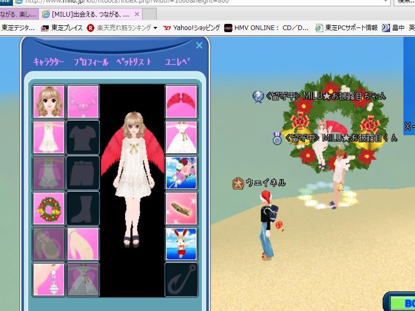The height and width of the screenshot is (311, 415).
Task: Select the bunny pet slot
Action: click(x=181, y=244)
